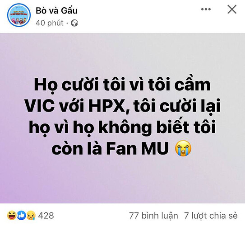The height and width of the screenshot is (226, 245).
Task: Click the line 'Họ cười tôi vì tôi cầm'
Action: pyautogui.click(x=122, y=85)
